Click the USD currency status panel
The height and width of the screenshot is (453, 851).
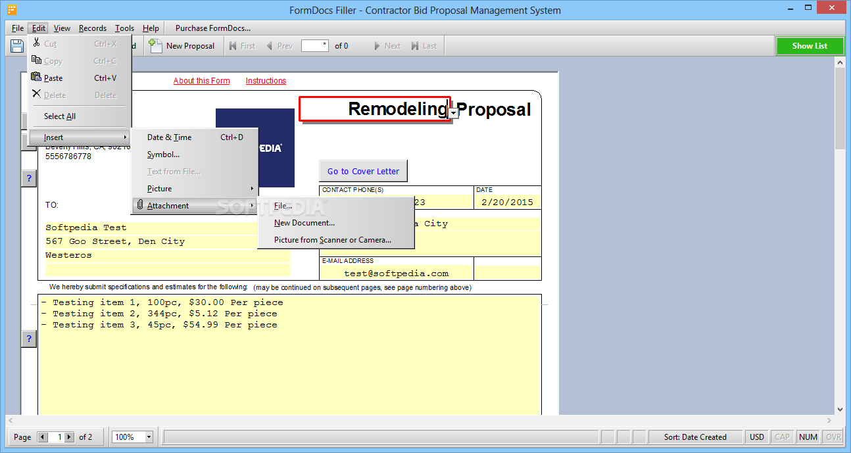[x=757, y=437]
